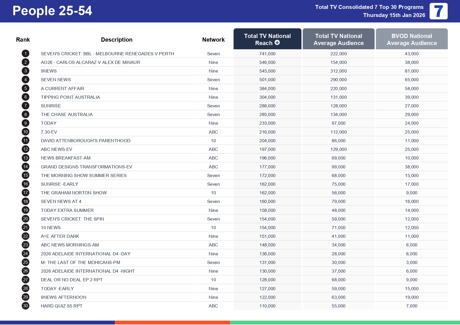
Task: Click the rank 20 circle icon
Action: [25, 219]
